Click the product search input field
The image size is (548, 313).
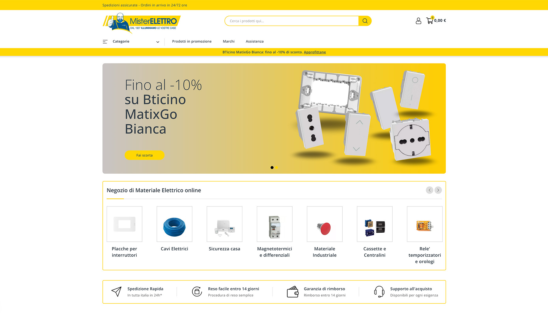click(x=291, y=21)
